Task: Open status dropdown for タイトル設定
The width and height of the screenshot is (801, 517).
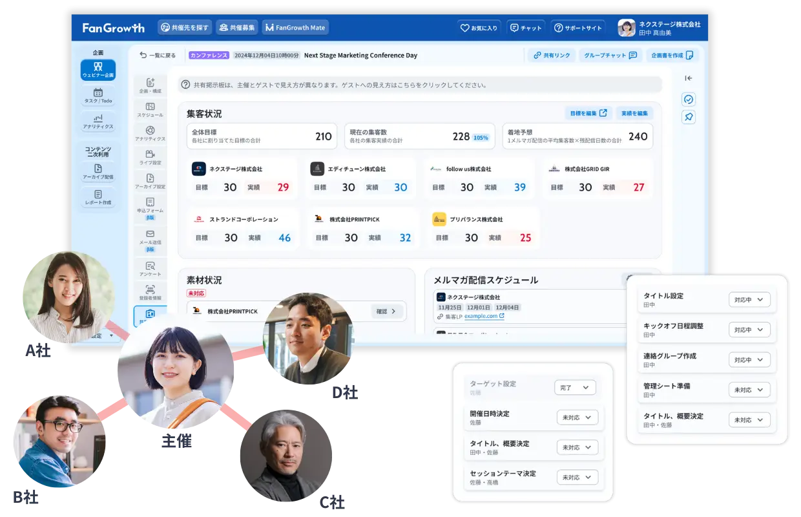Action: pos(749,300)
